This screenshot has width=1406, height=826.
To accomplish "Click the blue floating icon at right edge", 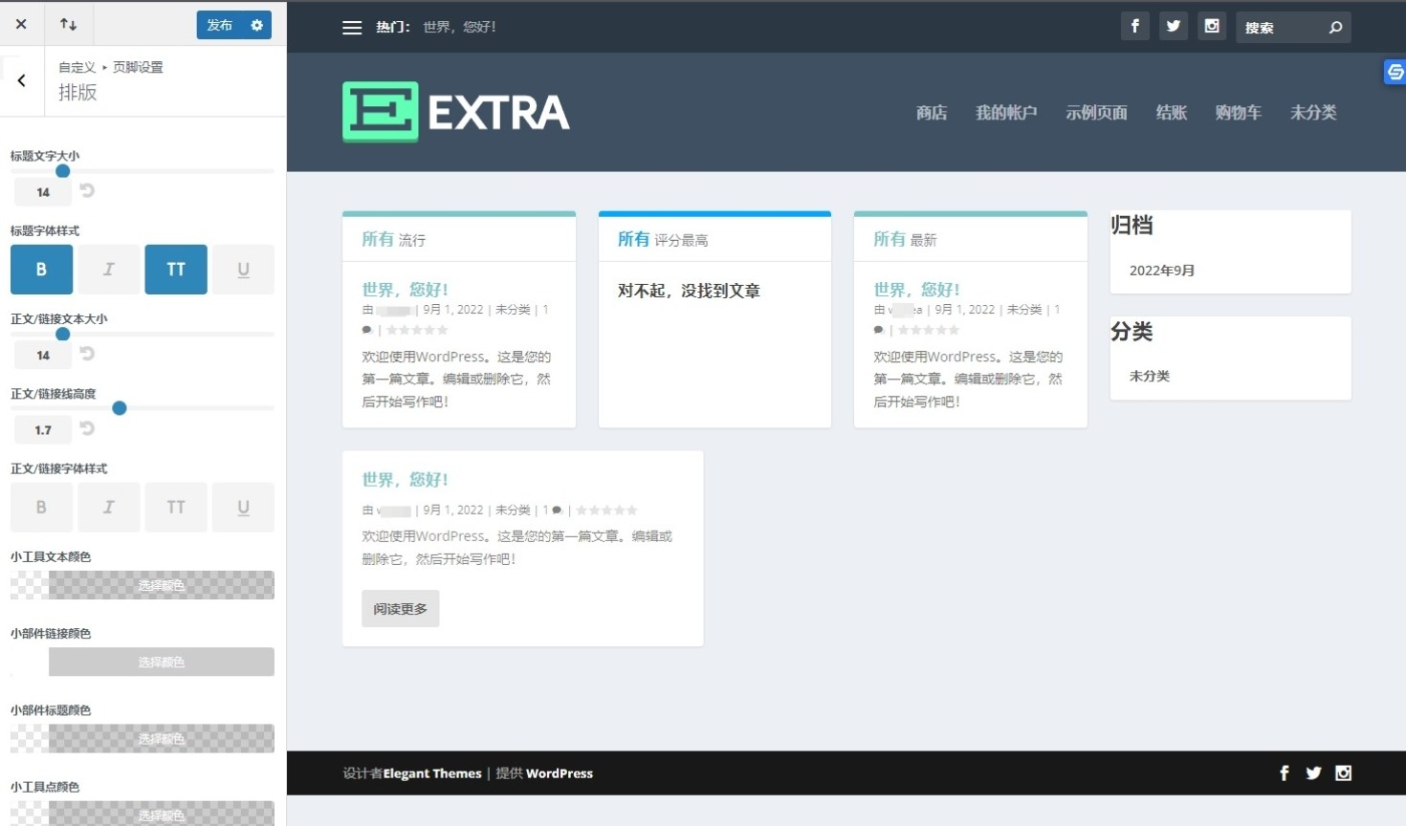I will 1395,72.
